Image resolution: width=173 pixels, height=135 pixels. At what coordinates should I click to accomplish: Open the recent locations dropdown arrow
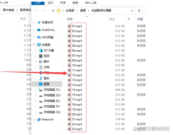click(48, 11)
